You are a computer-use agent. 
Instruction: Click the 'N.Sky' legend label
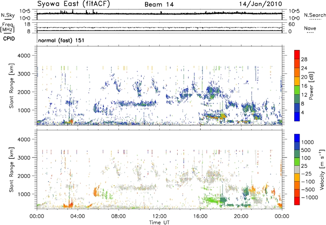[8, 15]
